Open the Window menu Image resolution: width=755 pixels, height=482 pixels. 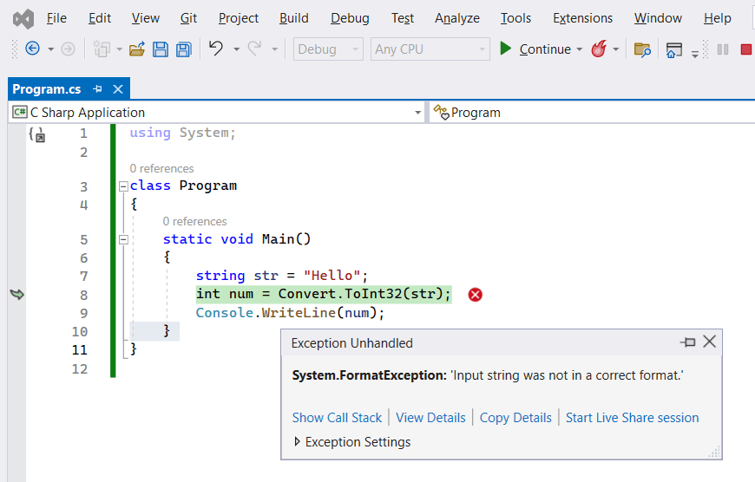pyautogui.click(x=658, y=18)
